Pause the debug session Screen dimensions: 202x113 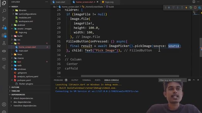tap(169, 8)
